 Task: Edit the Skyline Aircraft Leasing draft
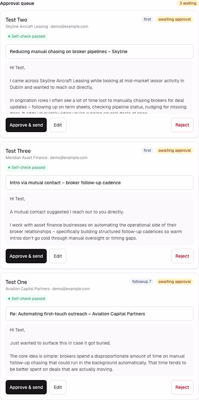click(58, 125)
